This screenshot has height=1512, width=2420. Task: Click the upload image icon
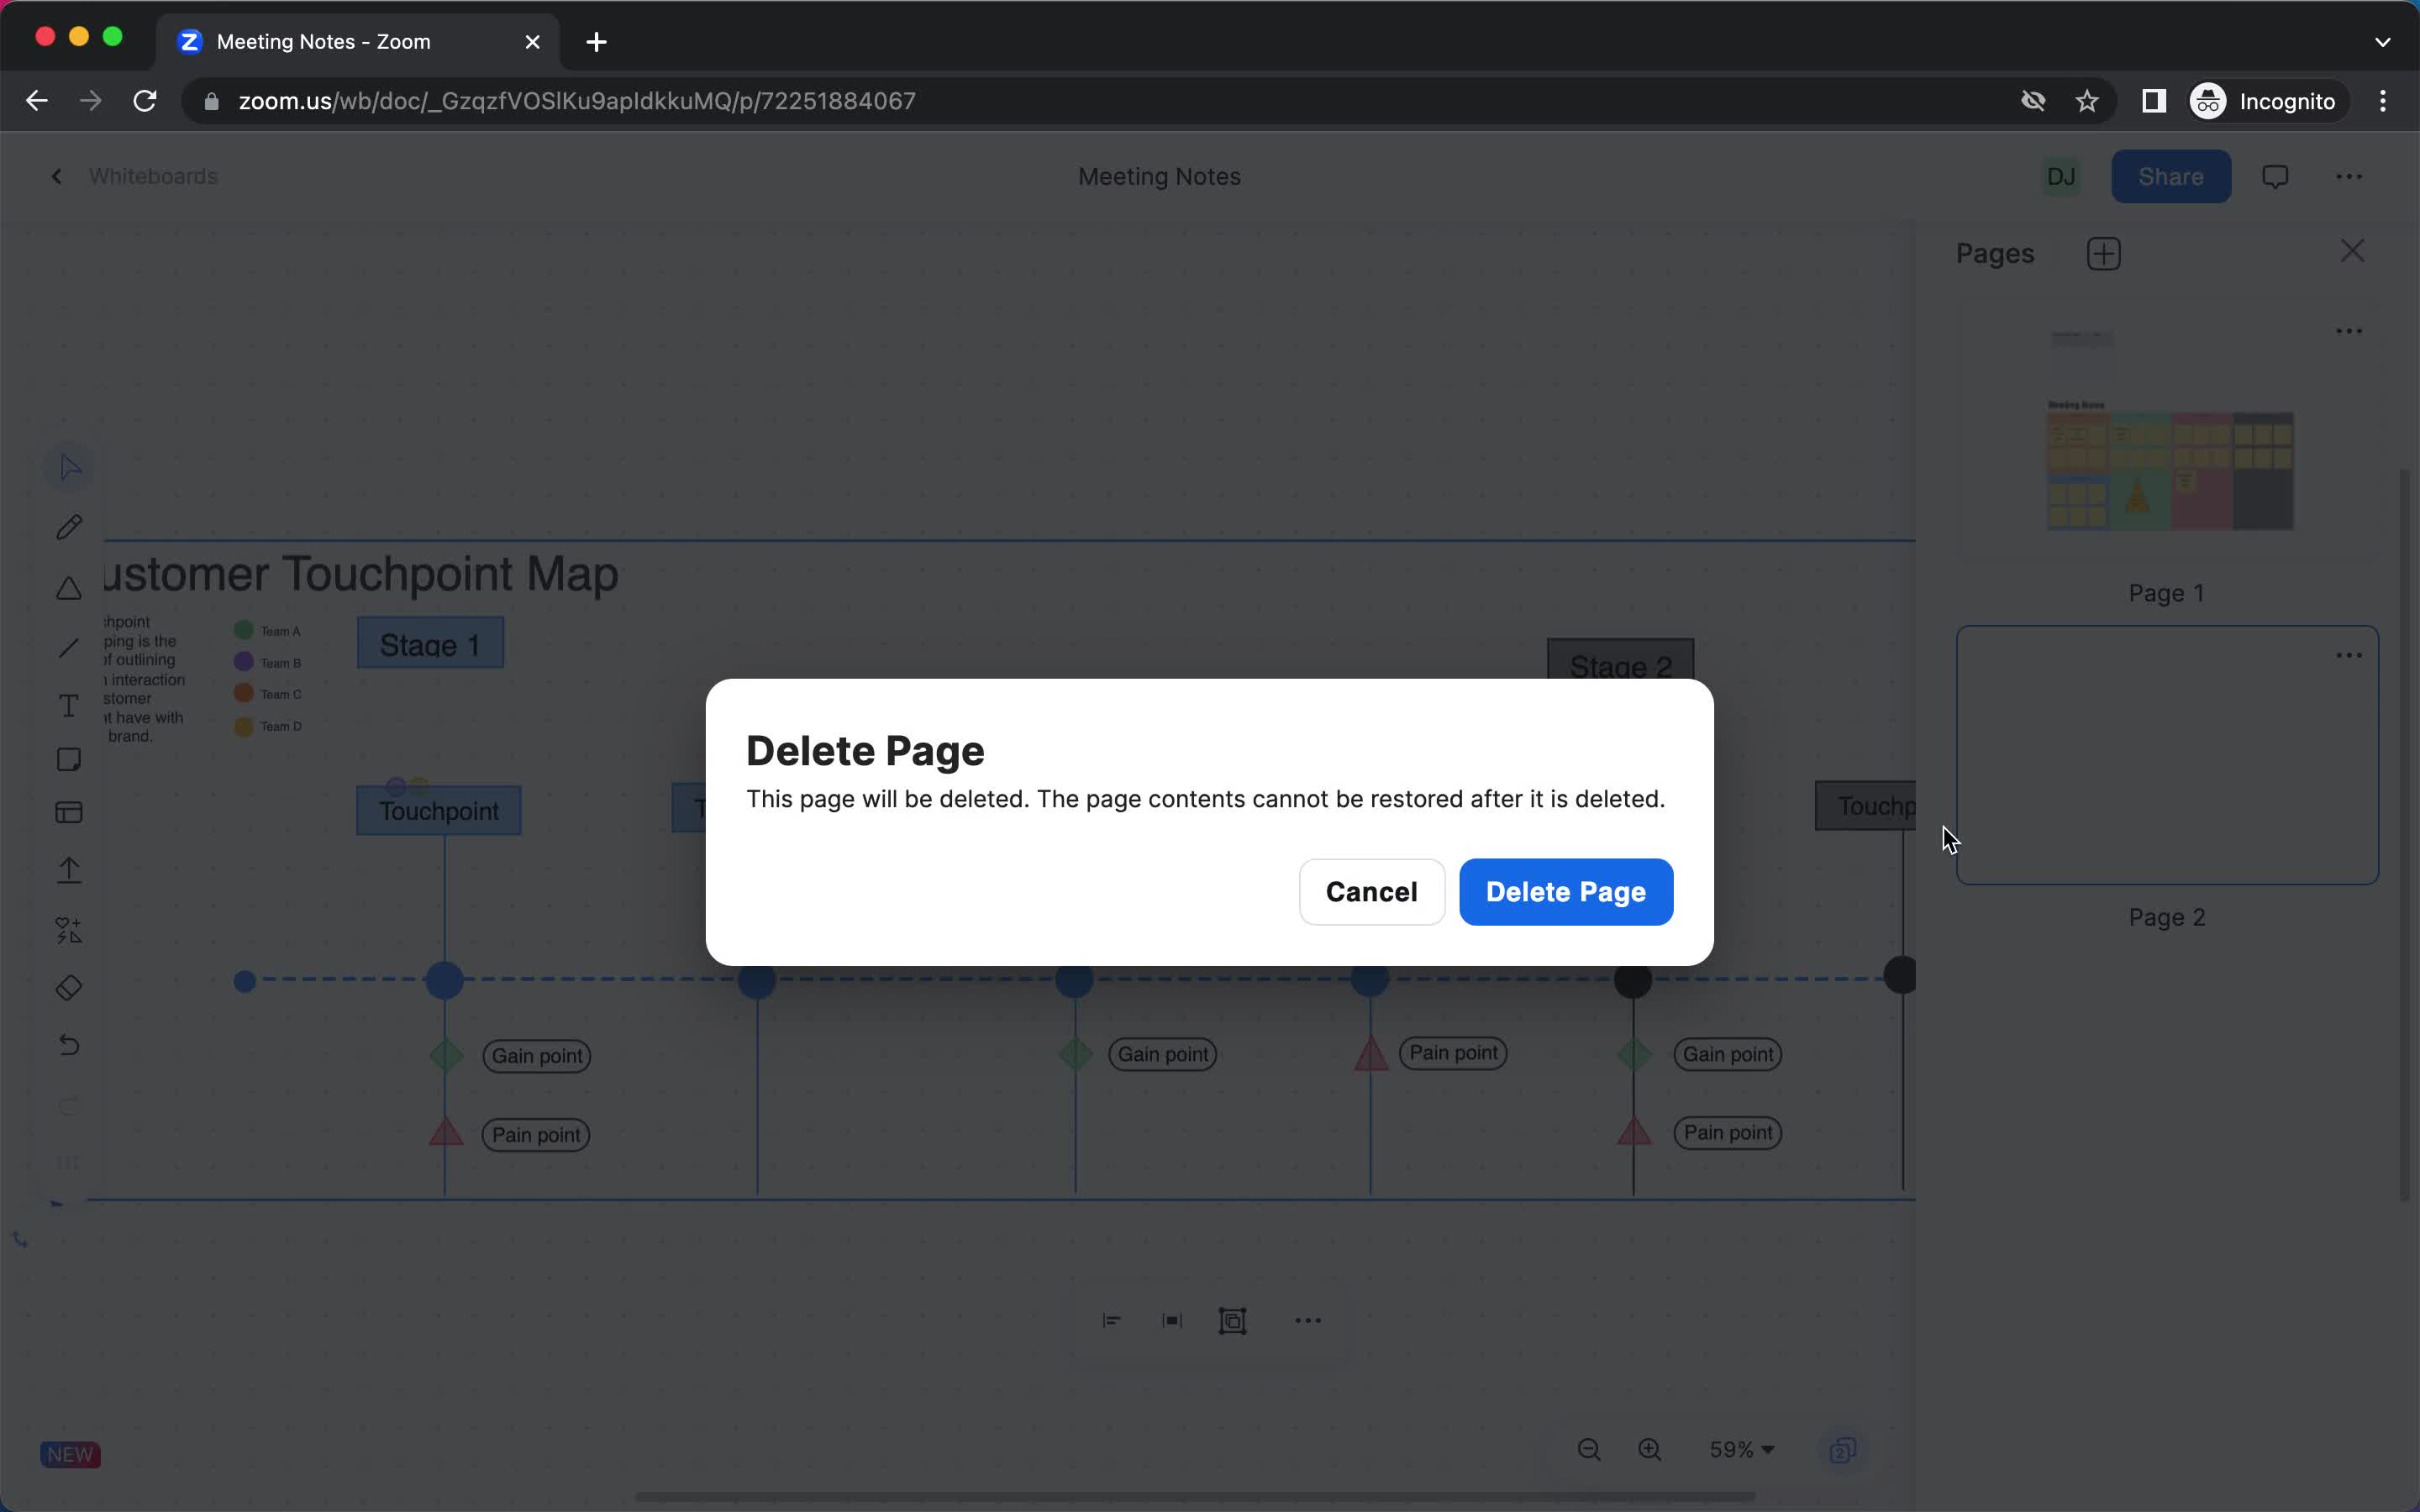tap(69, 870)
